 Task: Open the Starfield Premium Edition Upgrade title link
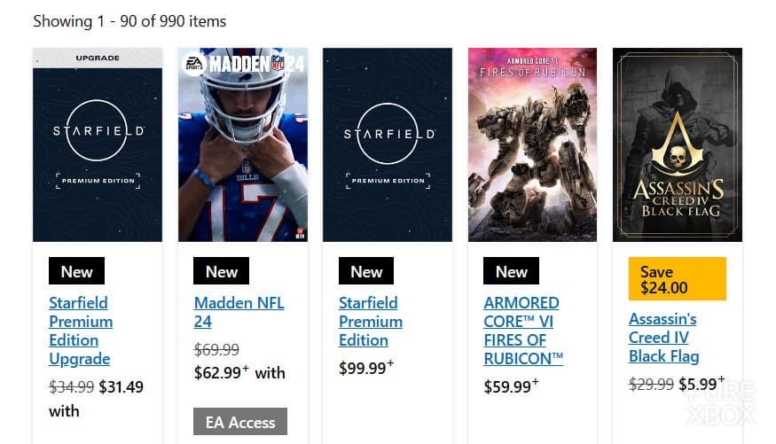[80, 331]
